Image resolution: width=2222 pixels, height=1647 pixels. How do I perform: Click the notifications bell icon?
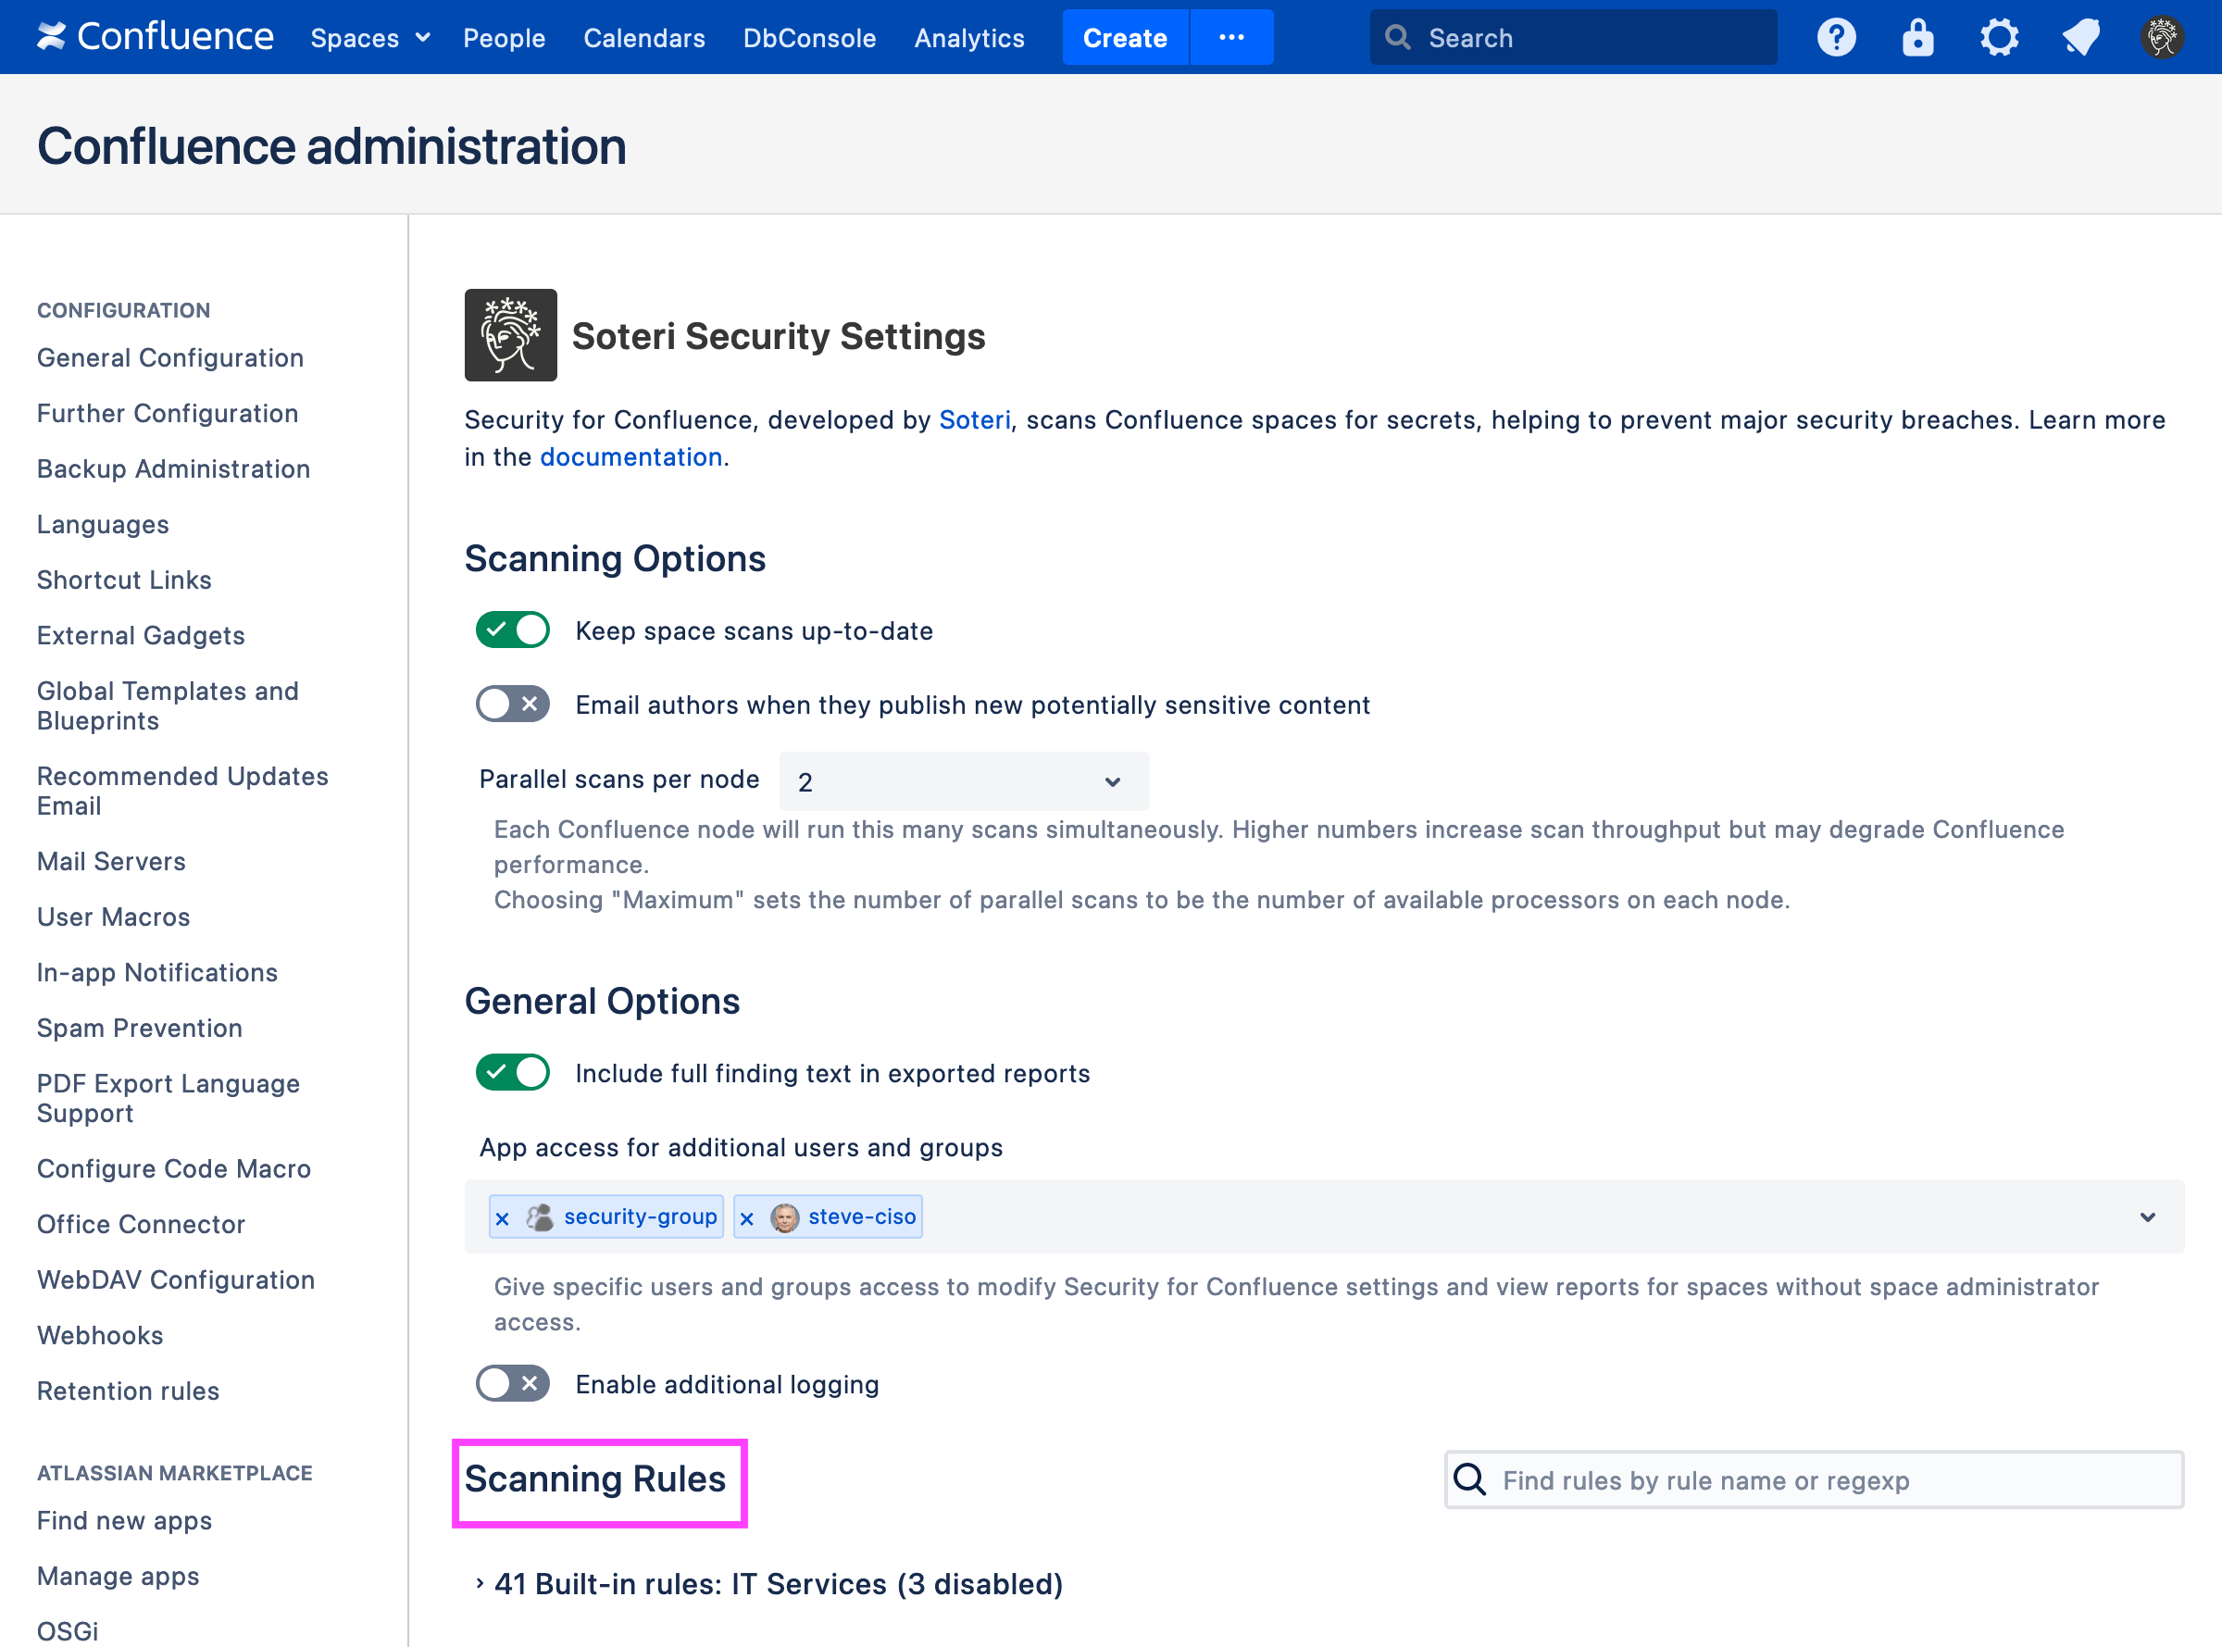2080,38
